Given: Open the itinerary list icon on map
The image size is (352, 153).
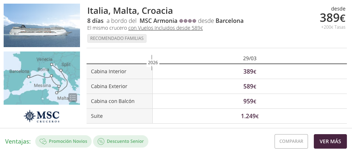Looking at the screenshot, I should (x=73, y=98).
